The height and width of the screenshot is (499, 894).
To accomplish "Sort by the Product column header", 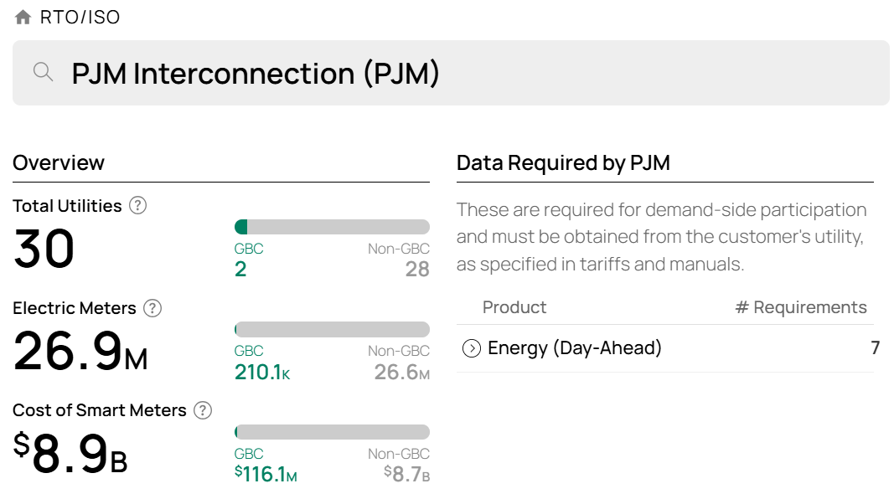I will pos(514,307).
